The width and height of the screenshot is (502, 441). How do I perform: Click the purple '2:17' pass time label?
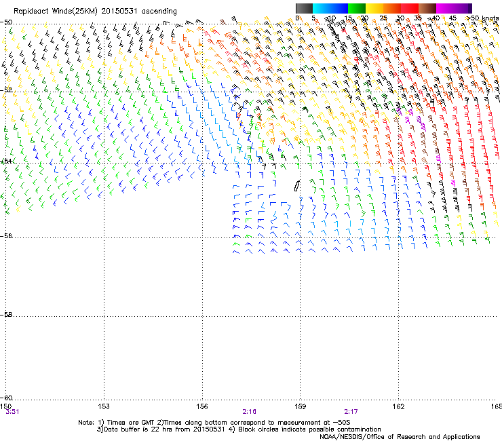(351, 412)
